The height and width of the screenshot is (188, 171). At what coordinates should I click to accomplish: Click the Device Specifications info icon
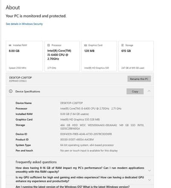(11, 91)
